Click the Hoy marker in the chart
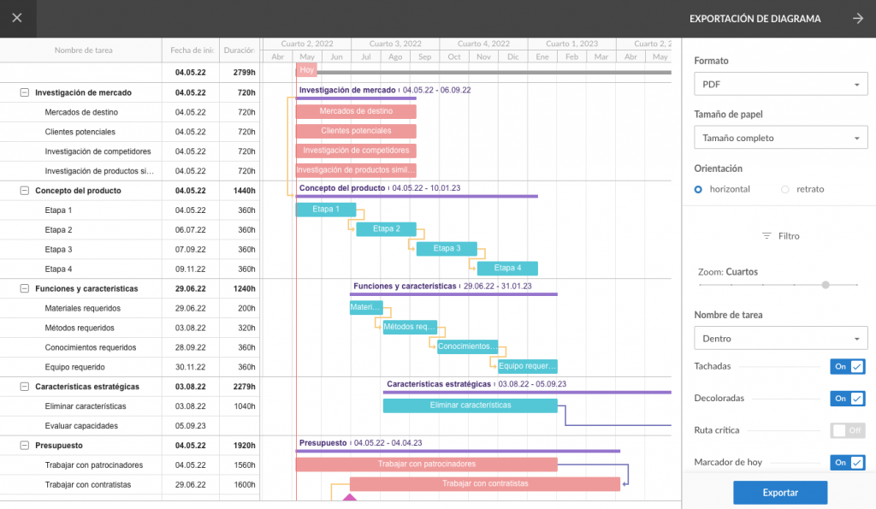Viewport: 876px width, 509px height. 305,69
